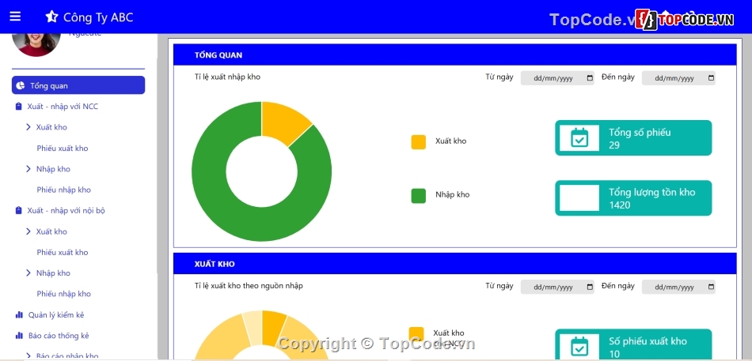This screenshot has height=361, width=752.
Task: Expand Nhập kho under Xuất - nhập với nội bộ
Action: click(53, 273)
